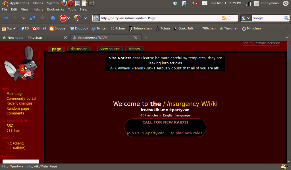Open the Bookmarks menu
Viewport: 291px width, 170px height.
(x=55, y=9)
